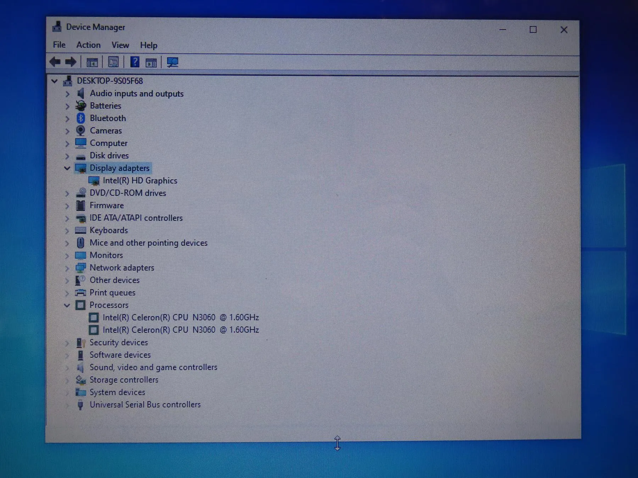Click the Universal Serial Bus controllers plug icon
638x478 pixels.
coord(80,405)
